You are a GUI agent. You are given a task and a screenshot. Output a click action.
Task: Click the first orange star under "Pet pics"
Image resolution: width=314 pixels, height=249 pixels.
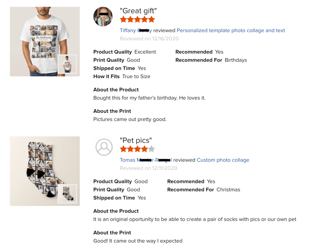coord(123,149)
